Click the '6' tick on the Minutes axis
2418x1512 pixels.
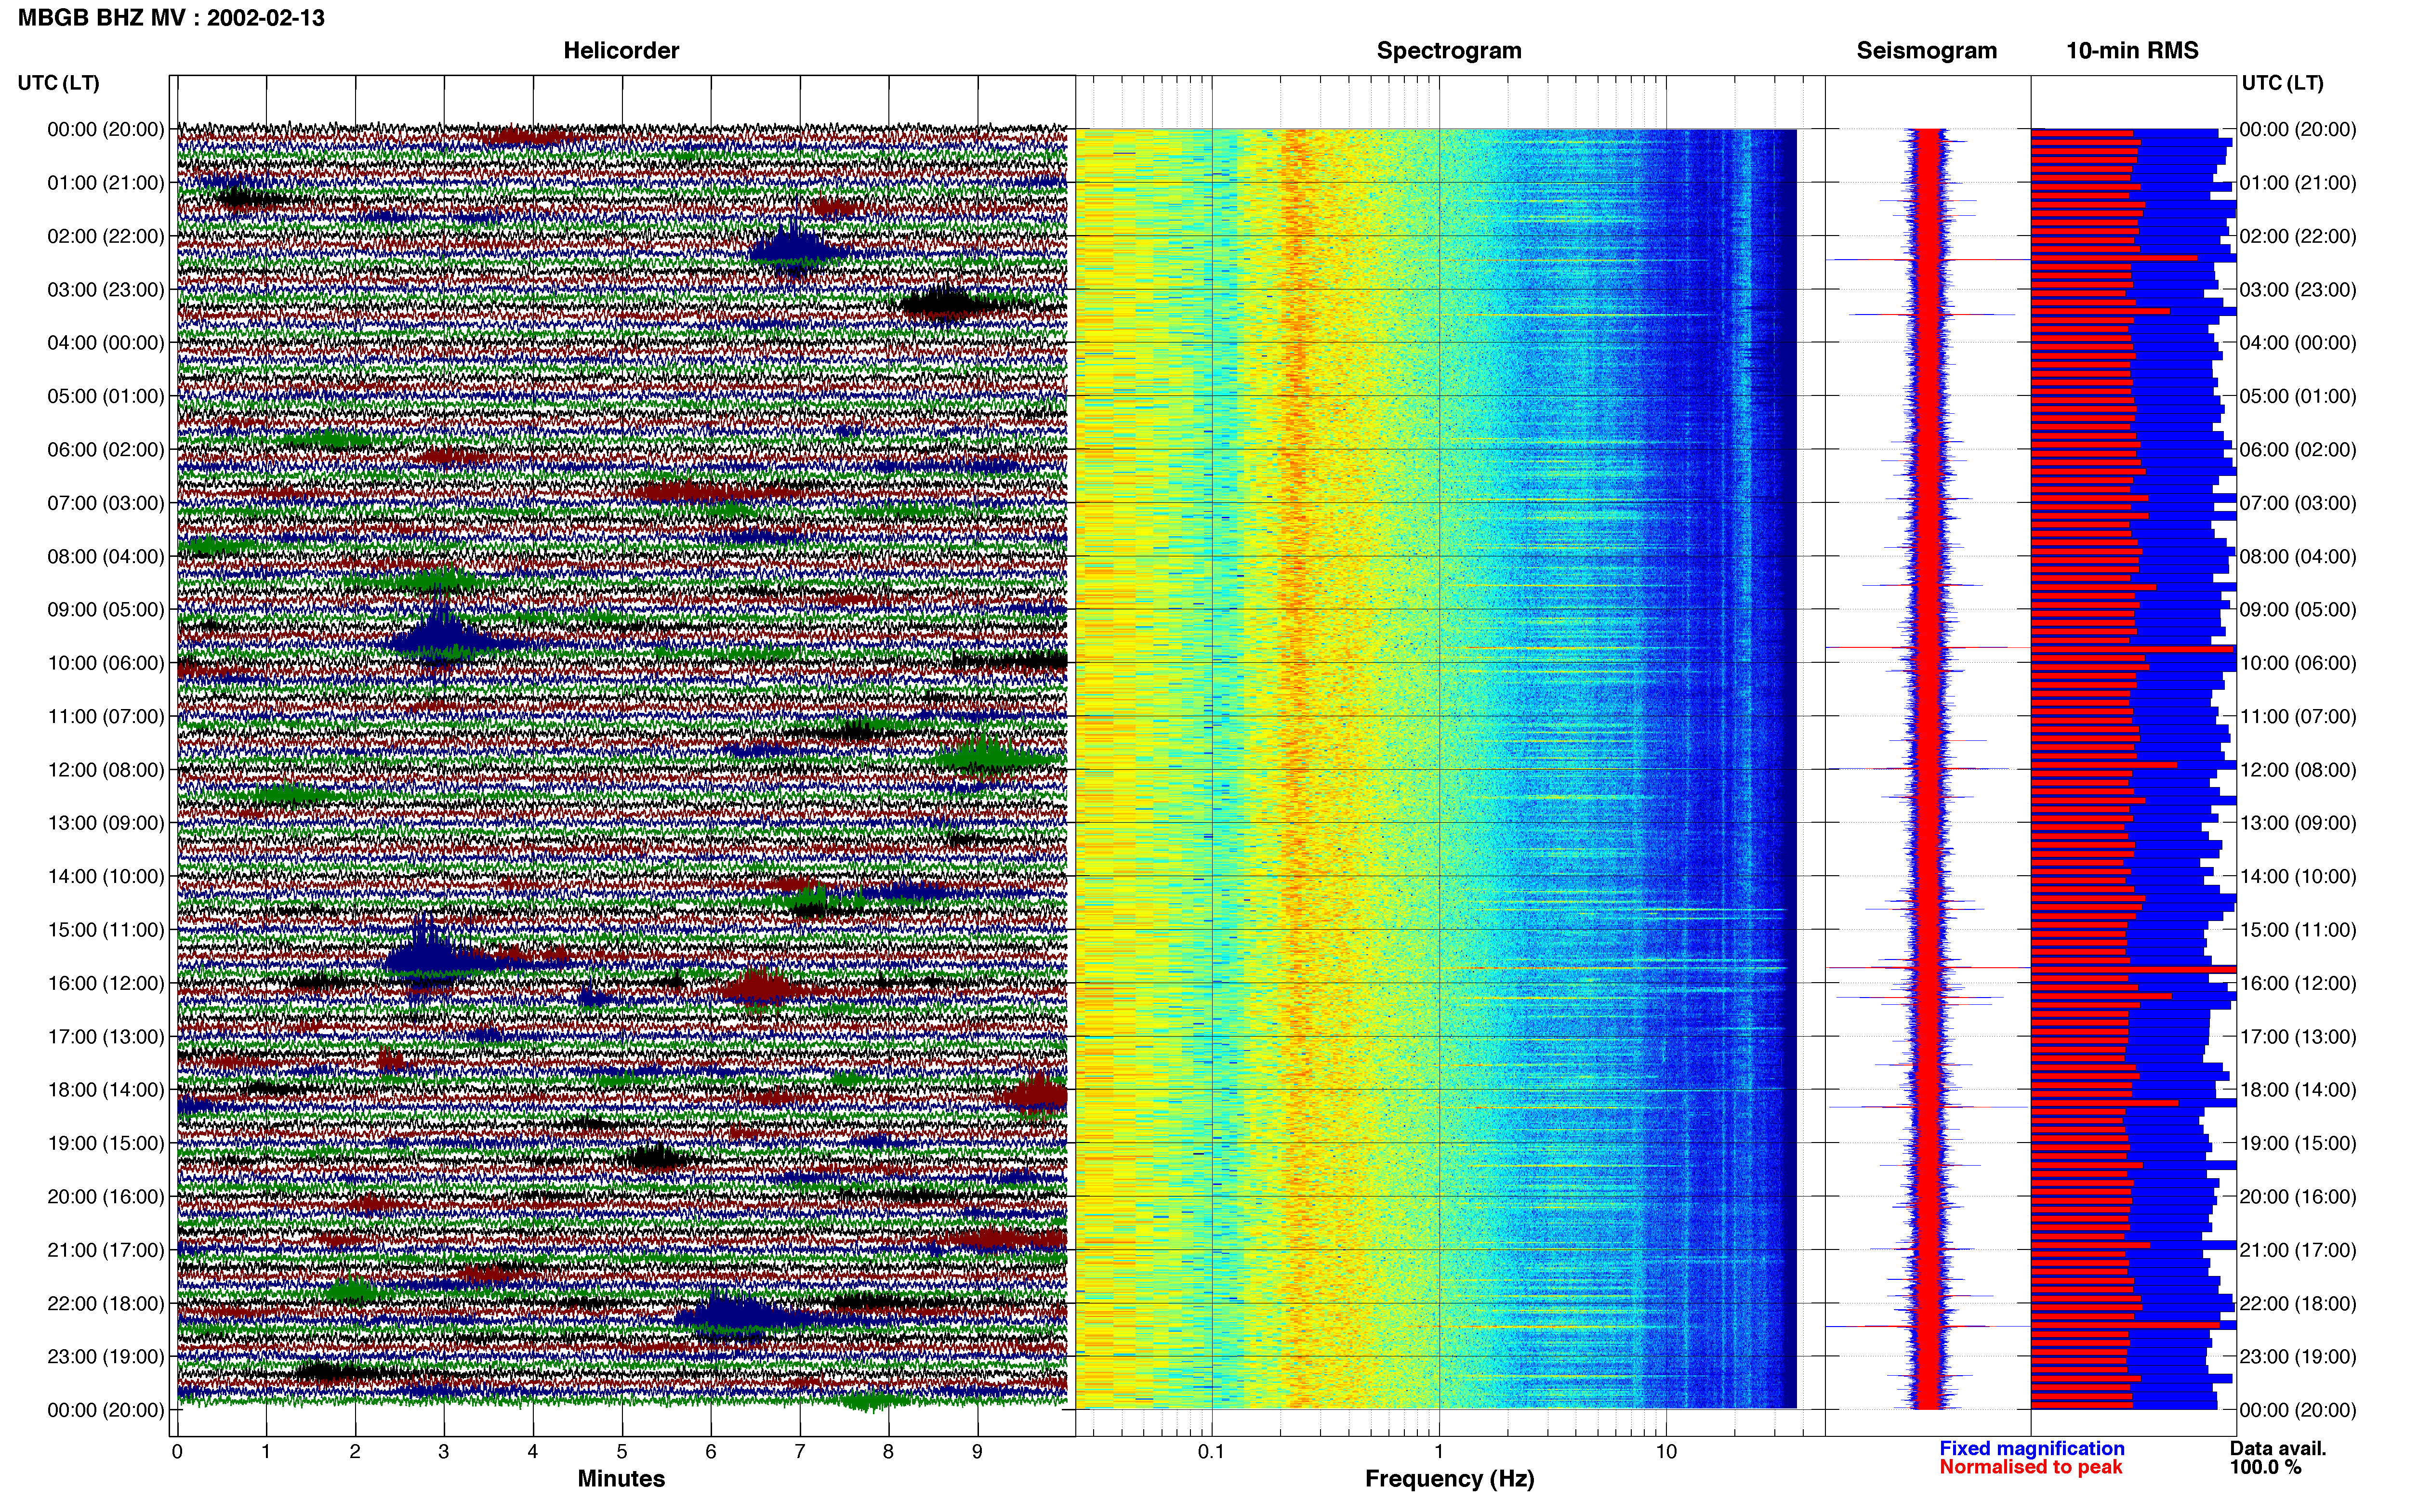click(x=711, y=1452)
